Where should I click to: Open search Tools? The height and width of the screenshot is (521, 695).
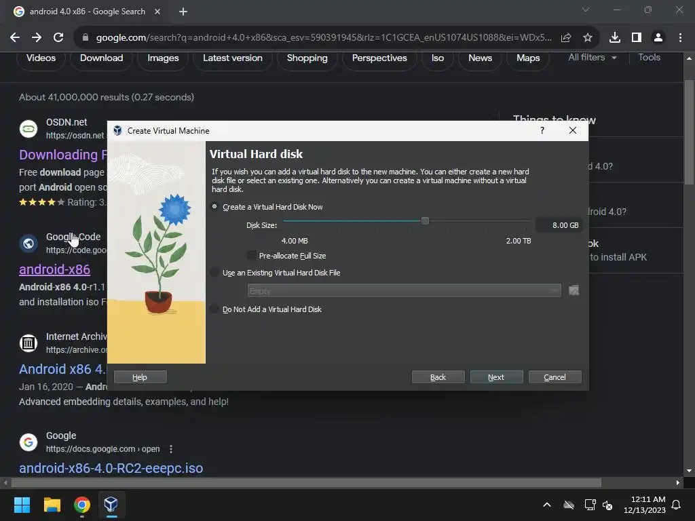(x=649, y=58)
